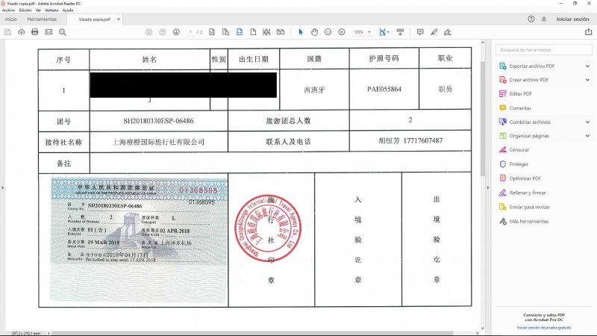Open the Proteger tool
The image size is (597, 336).
(519, 164)
